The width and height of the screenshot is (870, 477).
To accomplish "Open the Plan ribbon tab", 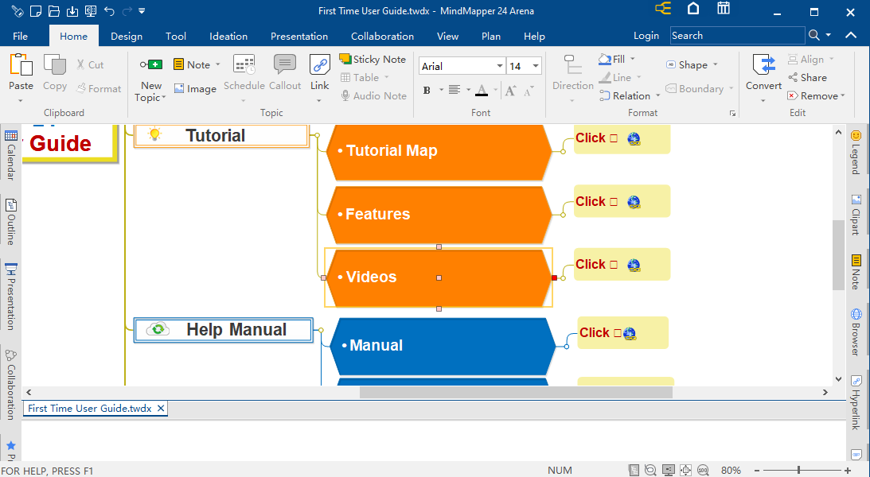I will (x=491, y=36).
